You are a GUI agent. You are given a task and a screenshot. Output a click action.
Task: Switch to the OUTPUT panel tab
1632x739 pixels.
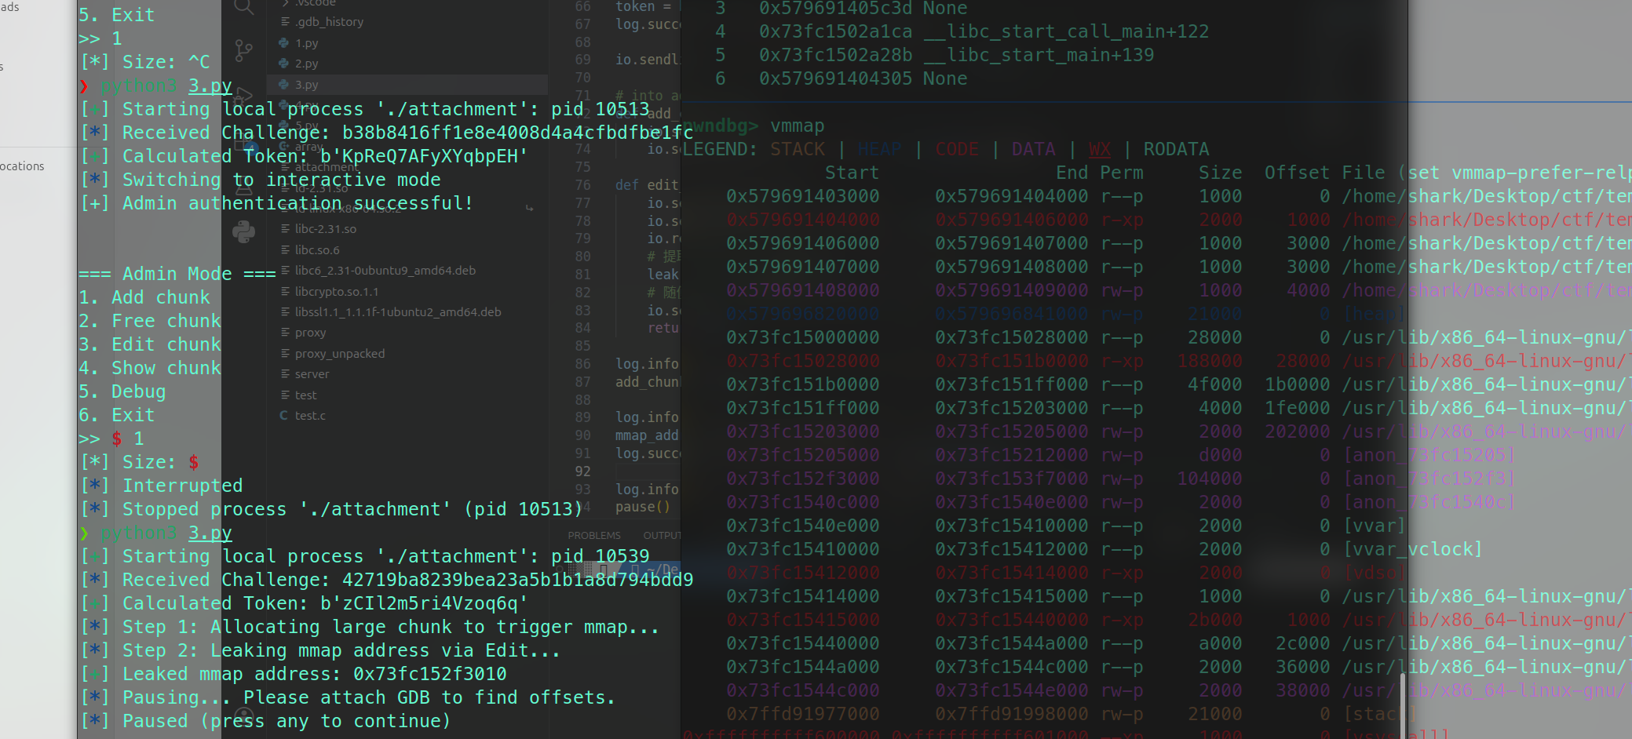[662, 536]
